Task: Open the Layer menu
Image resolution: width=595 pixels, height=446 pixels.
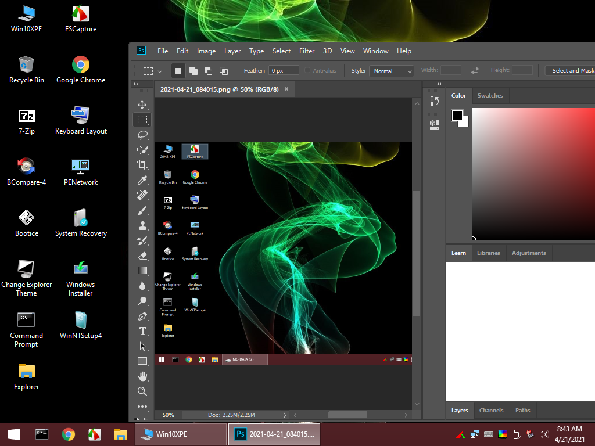Action: click(x=232, y=51)
